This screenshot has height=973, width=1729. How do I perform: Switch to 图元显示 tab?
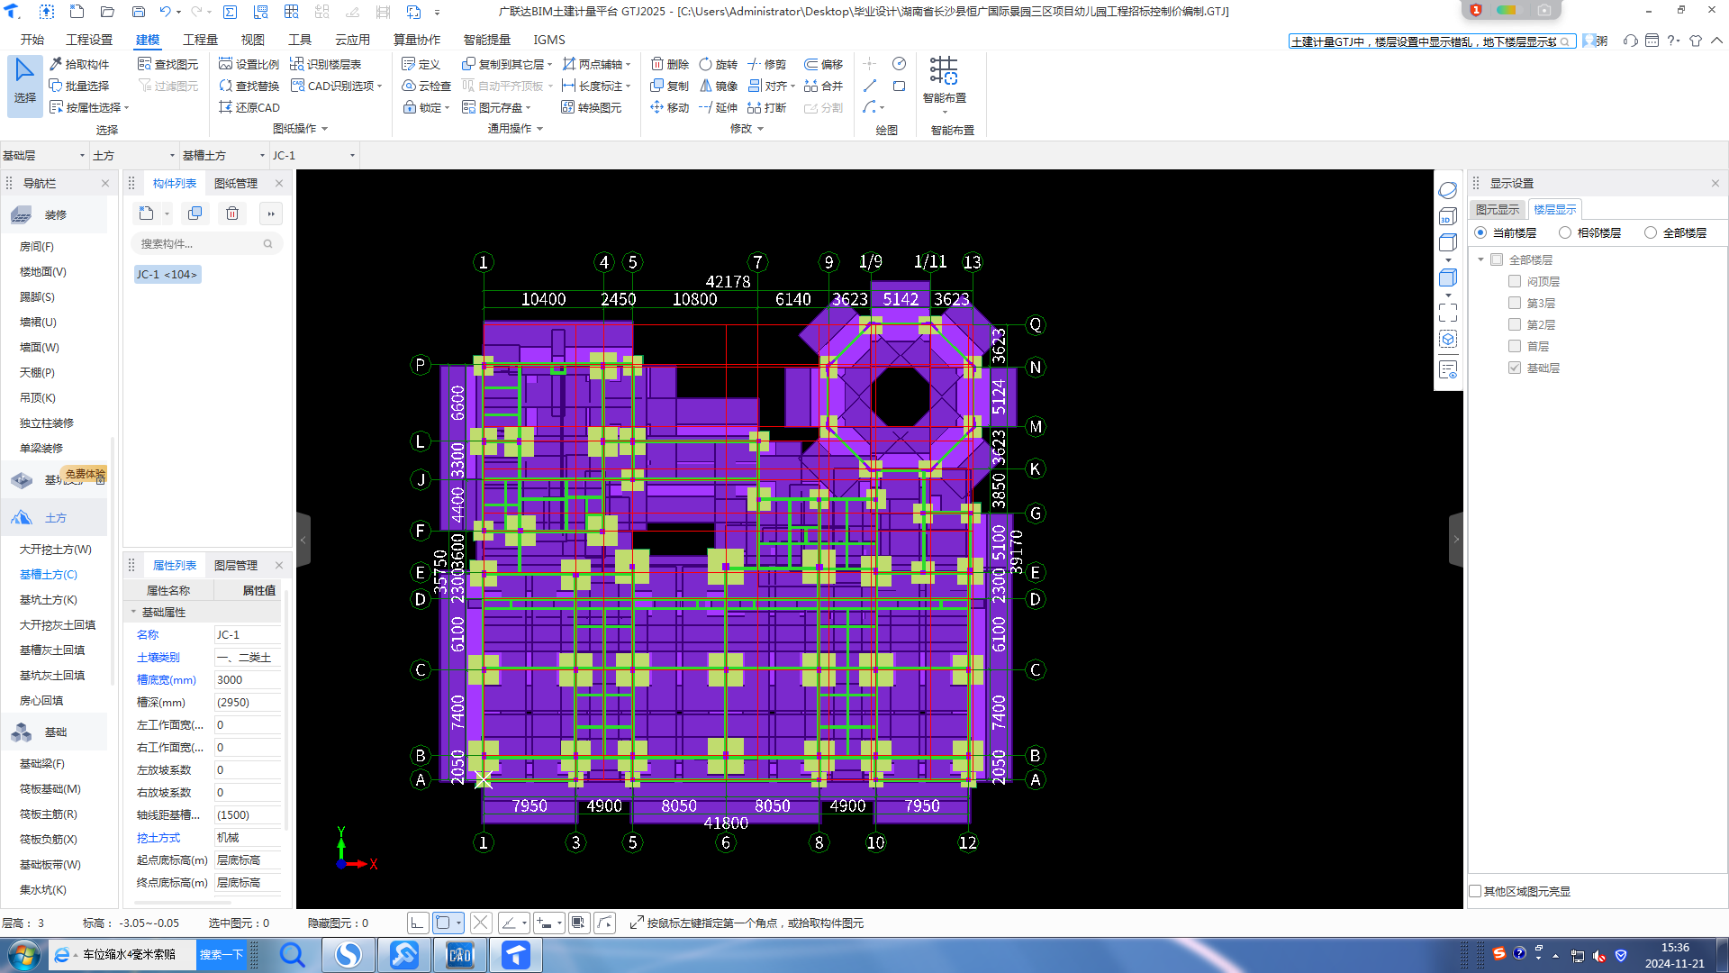click(1497, 209)
